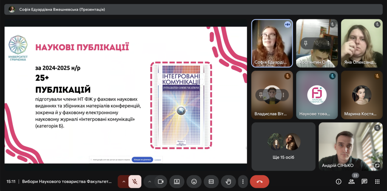This screenshot has width=387, height=191.
Task: Click the picture-in-picture icon on Андрій СІНЬКО's tile
Action: coord(377,165)
